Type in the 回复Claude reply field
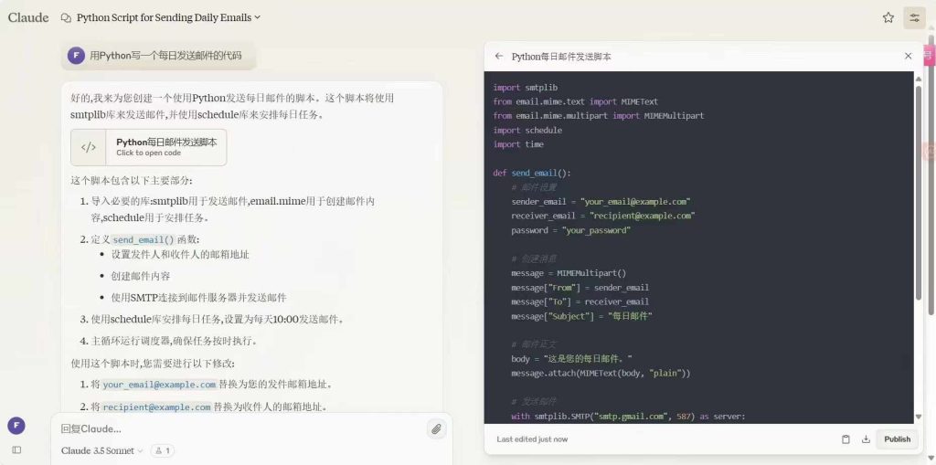This screenshot has height=465, width=936. coord(238,428)
